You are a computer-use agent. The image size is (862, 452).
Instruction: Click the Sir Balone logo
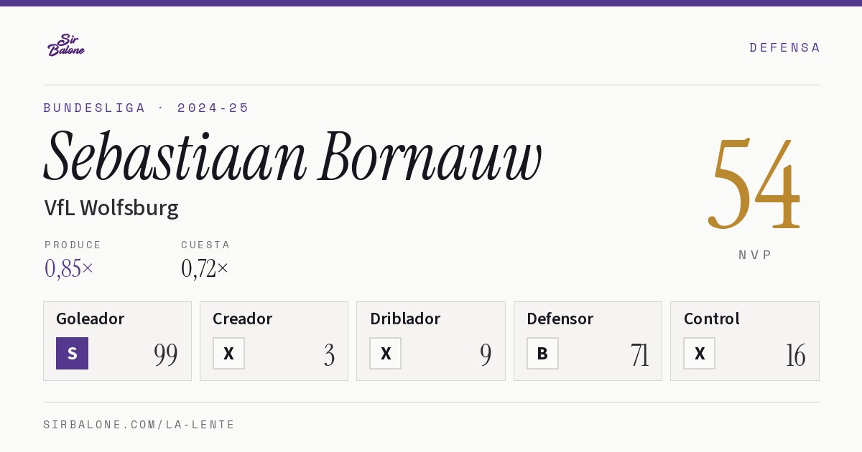(x=66, y=45)
